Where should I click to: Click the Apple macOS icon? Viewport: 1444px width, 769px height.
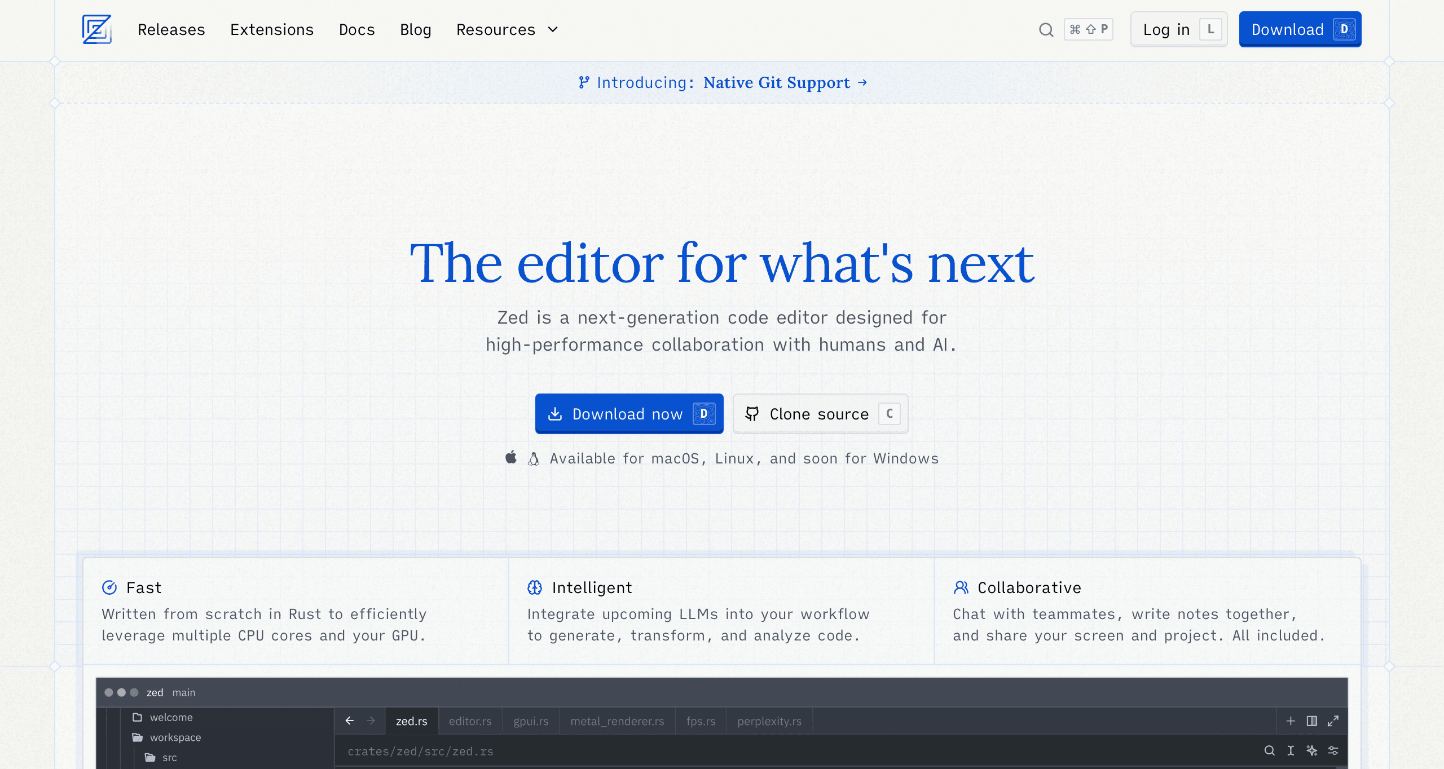point(511,457)
